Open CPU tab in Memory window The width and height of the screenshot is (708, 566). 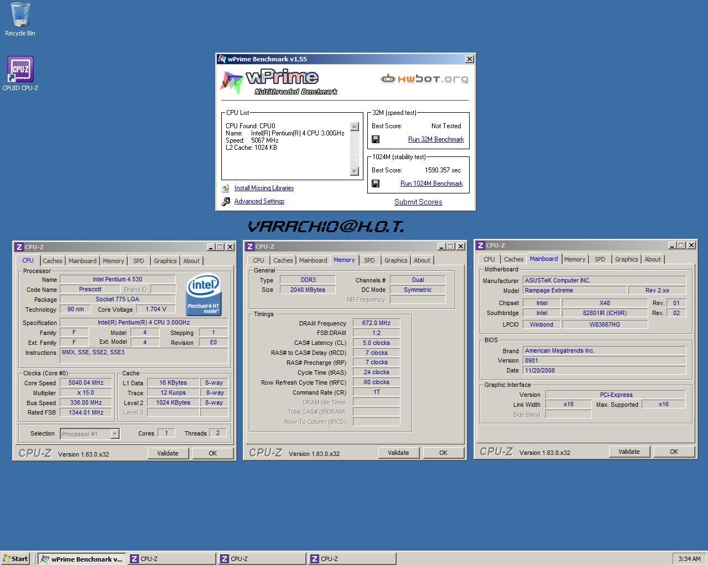tap(258, 260)
